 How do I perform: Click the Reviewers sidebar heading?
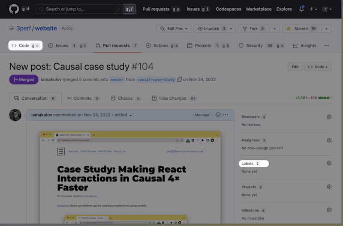(x=251, y=117)
